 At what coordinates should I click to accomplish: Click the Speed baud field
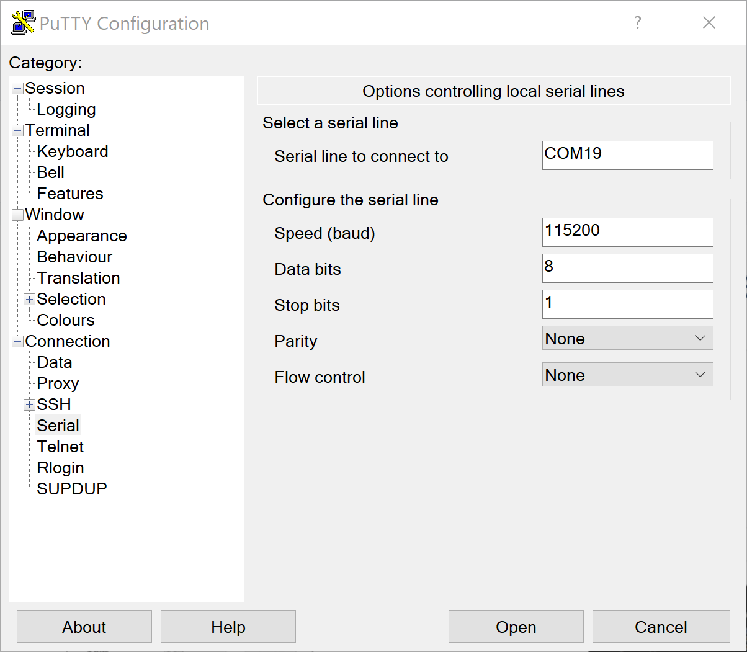pos(627,232)
